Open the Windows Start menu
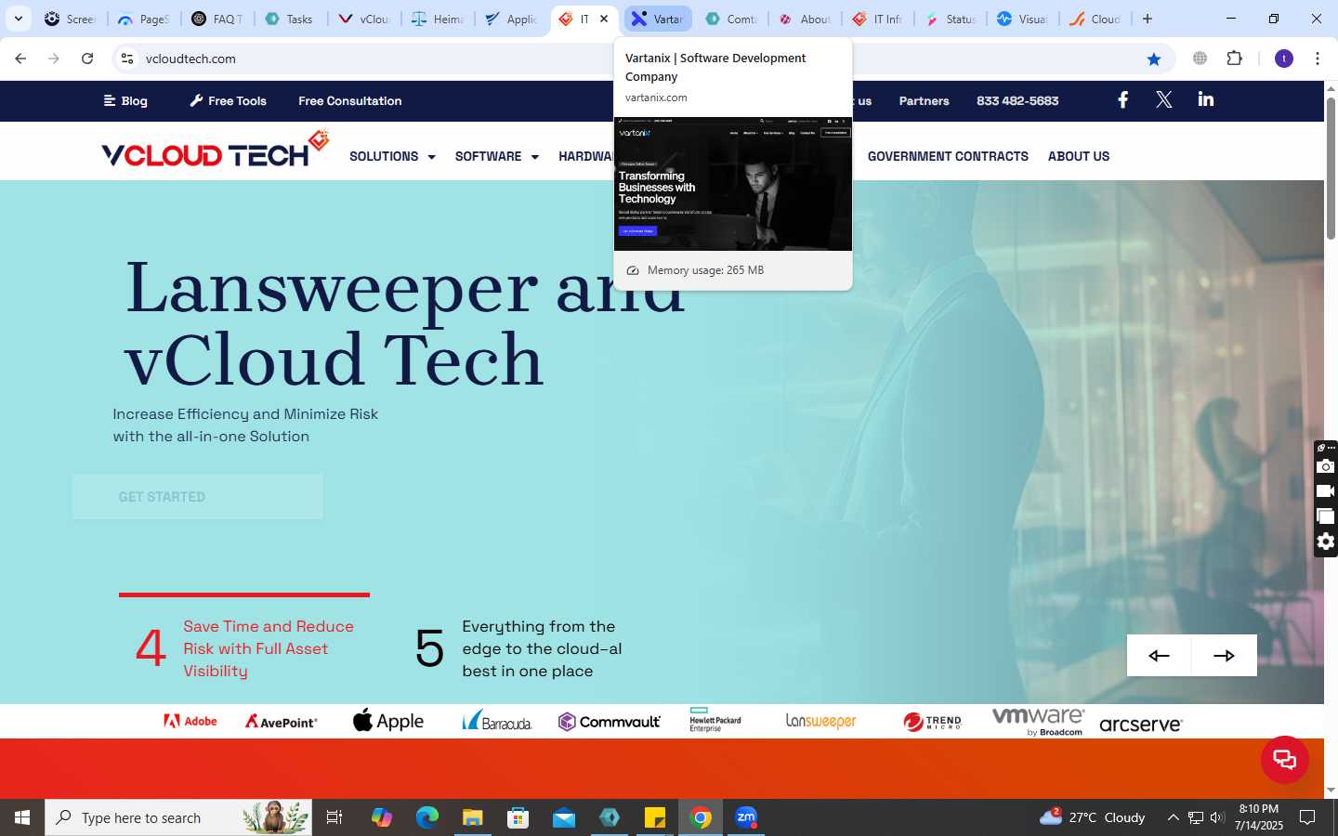The height and width of the screenshot is (836, 1338). (x=22, y=817)
